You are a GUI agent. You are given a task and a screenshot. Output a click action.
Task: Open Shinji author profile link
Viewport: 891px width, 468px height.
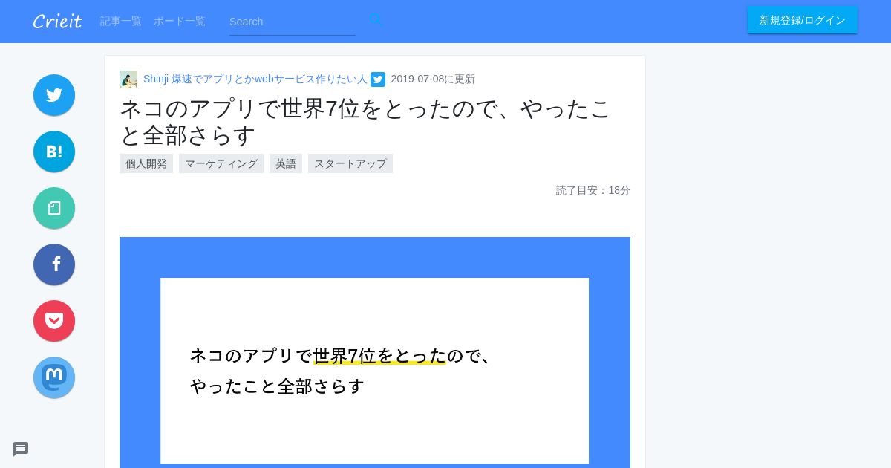[x=255, y=79]
